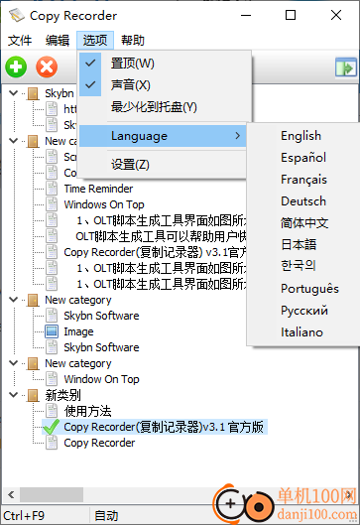Close the Copy Recorder window
The height and width of the screenshot is (525, 360).
coord(336,15)
